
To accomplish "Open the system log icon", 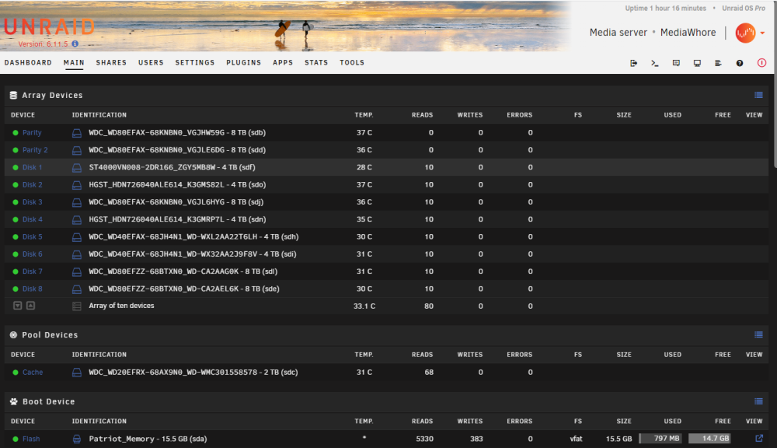I will (718, 63).
